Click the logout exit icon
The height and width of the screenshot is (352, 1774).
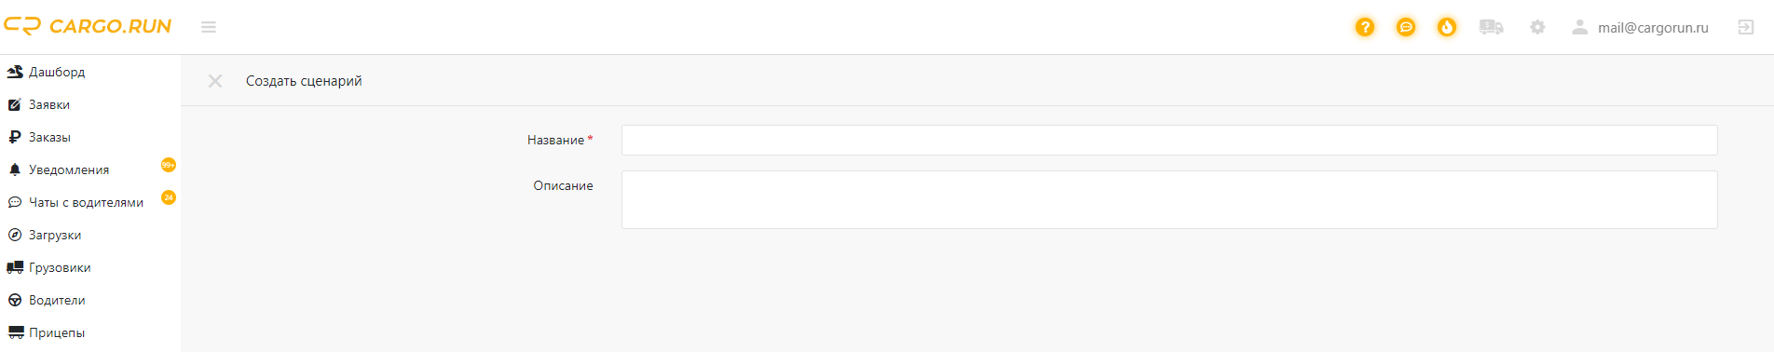coord(1746,27)
